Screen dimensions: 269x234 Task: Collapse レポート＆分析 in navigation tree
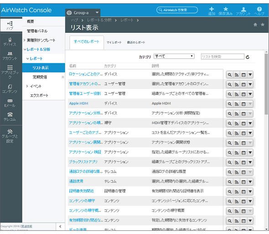[25, 49]
